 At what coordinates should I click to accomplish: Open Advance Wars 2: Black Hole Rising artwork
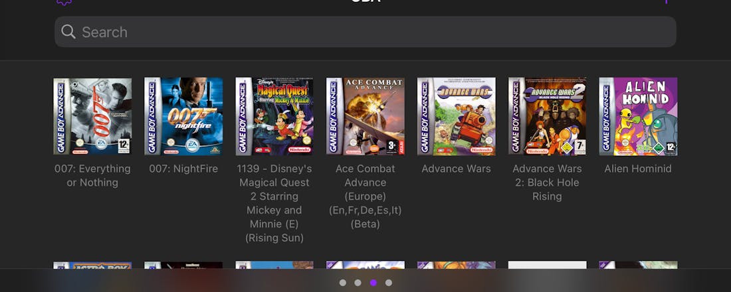coord(548,116)
